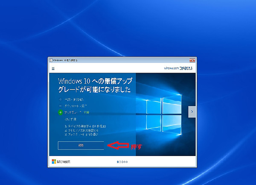Click the green circle upgrade status icon
This screenshot has height=185, width=256.
coord(60,112)
